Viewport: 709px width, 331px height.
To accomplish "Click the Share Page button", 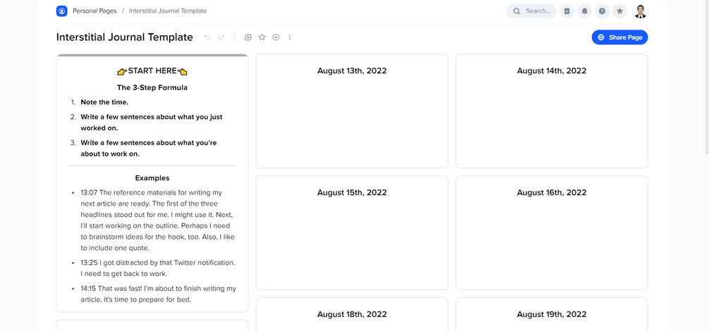I will tap(619, 37).
